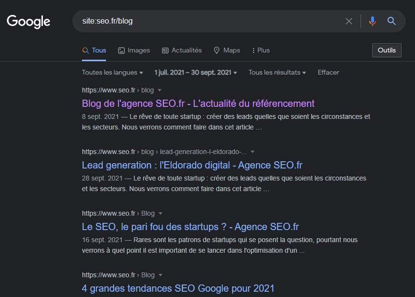Image resolution: width=415 pixels, height=297 pixels.
Task: Switch to the Maps tab
Action: click(x=227, y=50)
